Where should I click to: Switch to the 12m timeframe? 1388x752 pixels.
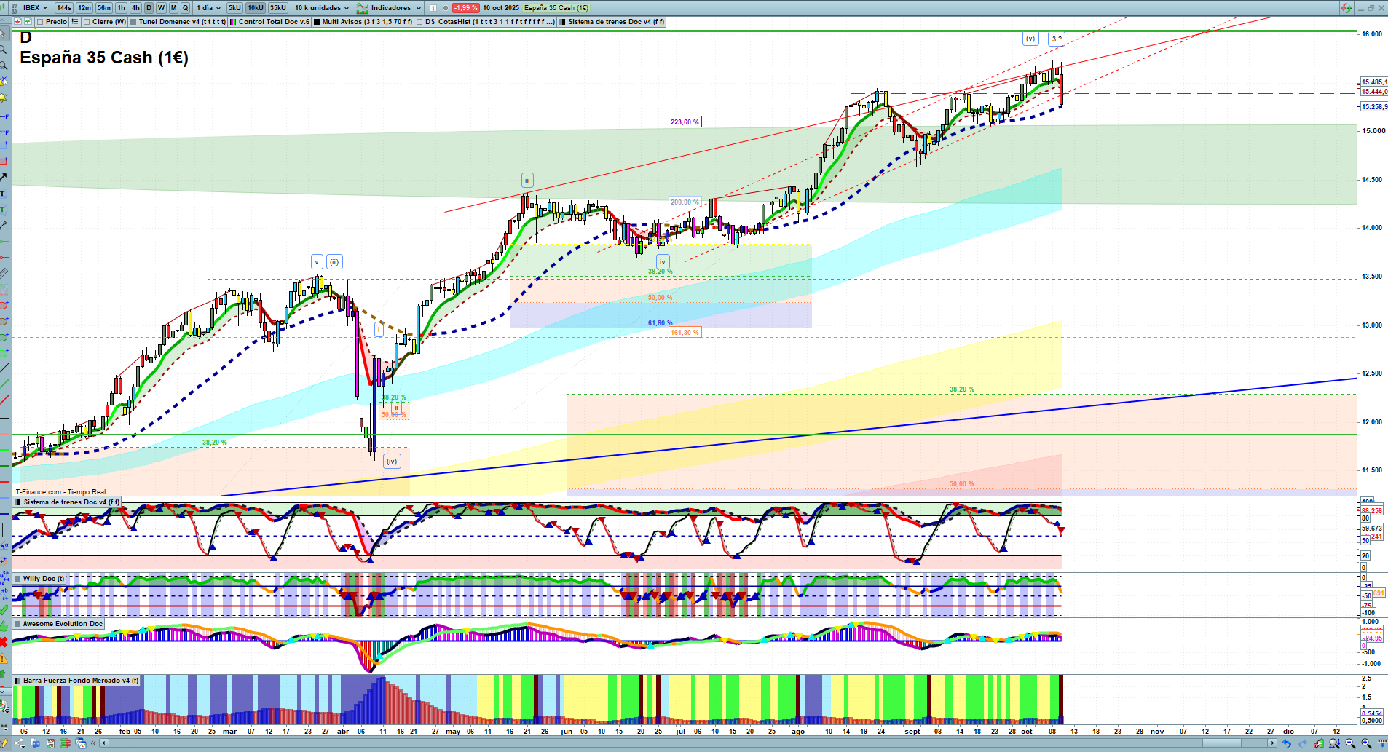[84, 8]
